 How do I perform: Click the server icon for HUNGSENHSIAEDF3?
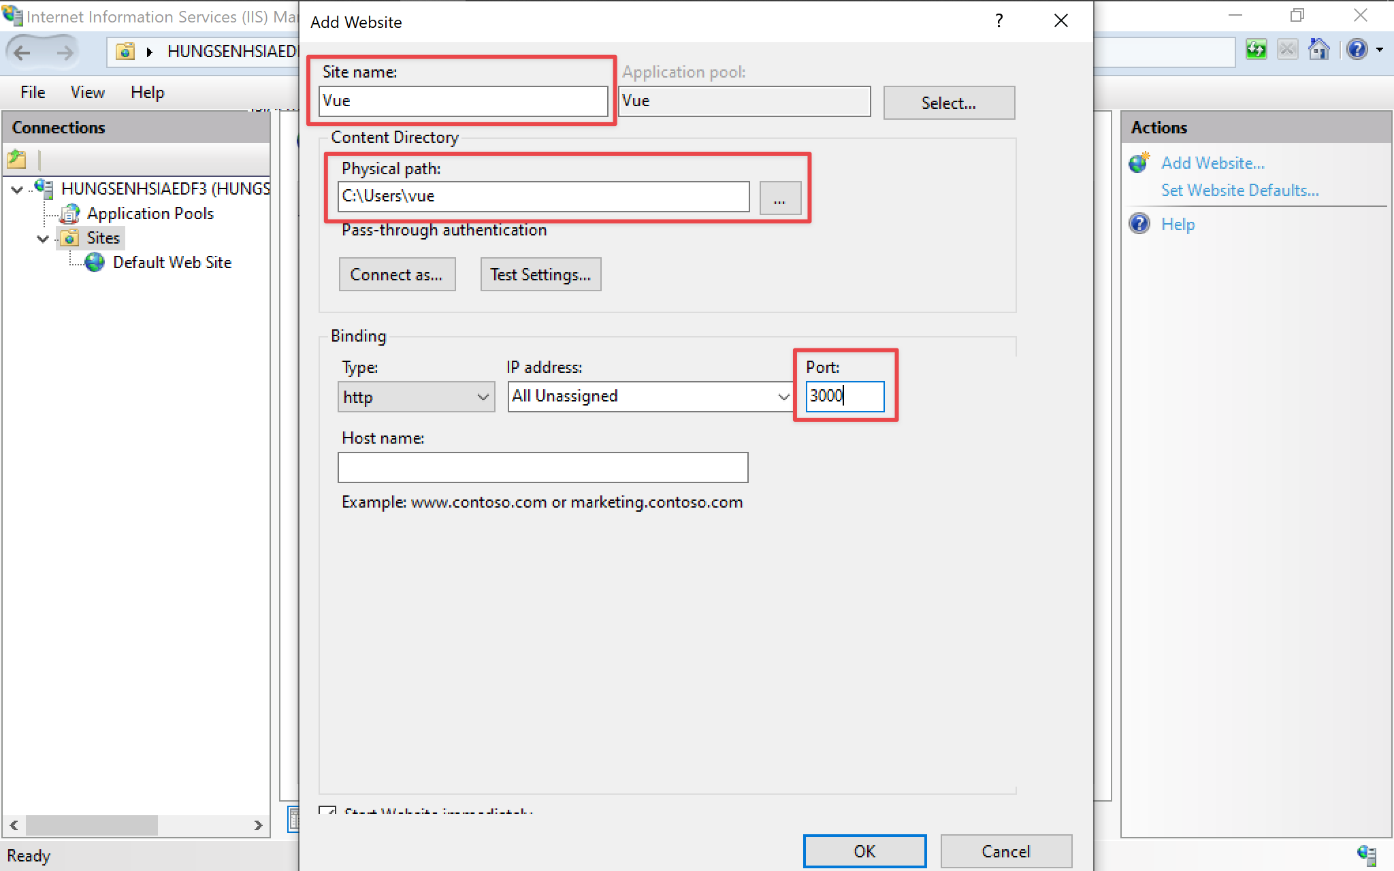coord(44,188)
